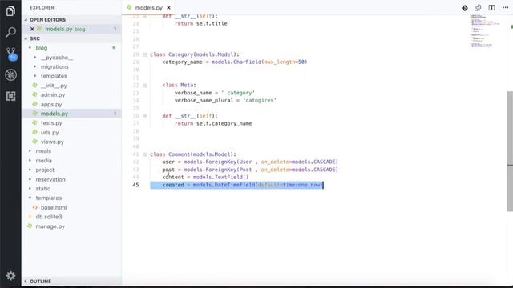Click the EXPLORER panel title
This screenshot has width=513, height=288.
(42, 7)
